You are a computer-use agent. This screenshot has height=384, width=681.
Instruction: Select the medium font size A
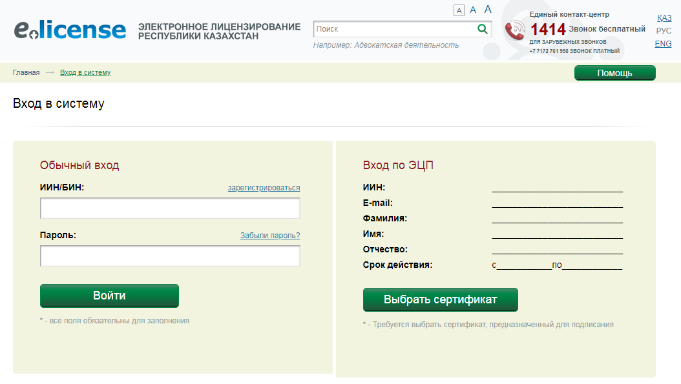[x=473, y=10]
